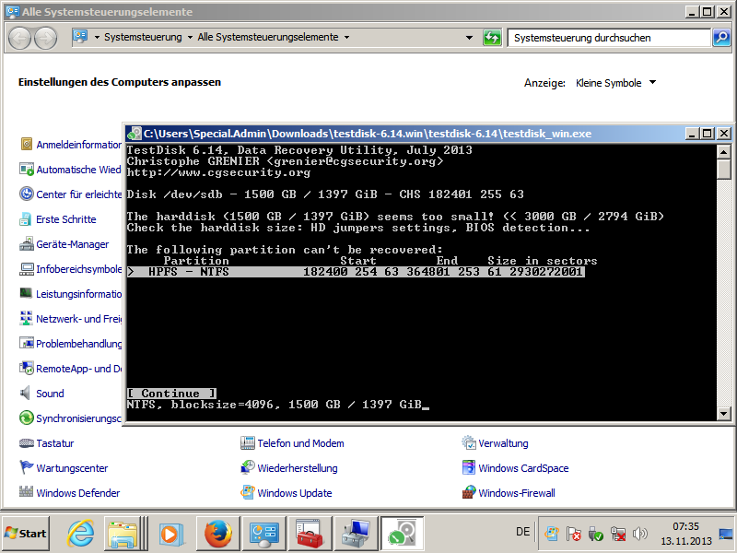Click the address bar refresh button
The image size is (737, 553).
[492, 38]
